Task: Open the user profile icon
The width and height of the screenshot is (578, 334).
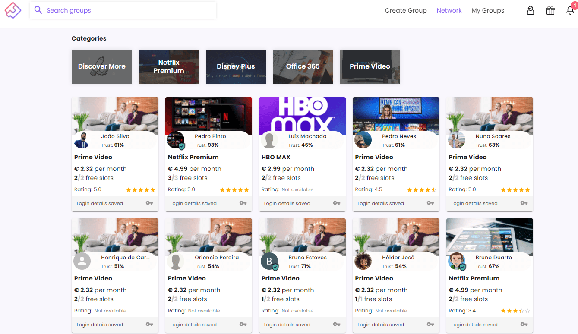Action: [531, 10]
